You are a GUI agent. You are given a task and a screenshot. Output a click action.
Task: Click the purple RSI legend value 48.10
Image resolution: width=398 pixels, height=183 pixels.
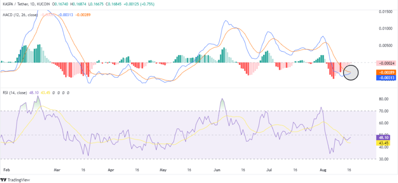pos(34,93)
